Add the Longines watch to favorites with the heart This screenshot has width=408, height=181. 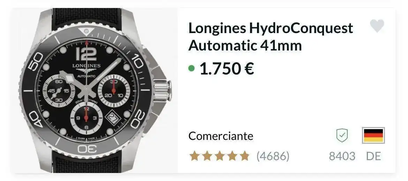click(x=377, y=26)
